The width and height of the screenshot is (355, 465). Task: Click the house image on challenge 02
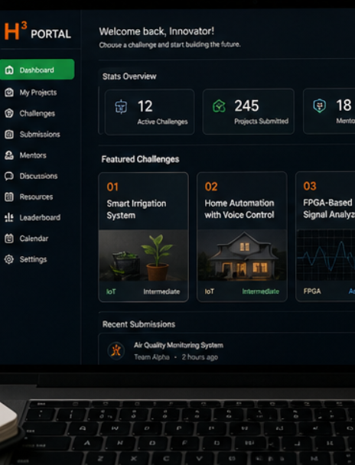(242, 255)
